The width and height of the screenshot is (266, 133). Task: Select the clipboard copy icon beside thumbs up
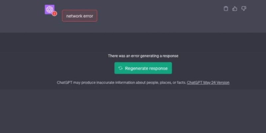[226, 9]
